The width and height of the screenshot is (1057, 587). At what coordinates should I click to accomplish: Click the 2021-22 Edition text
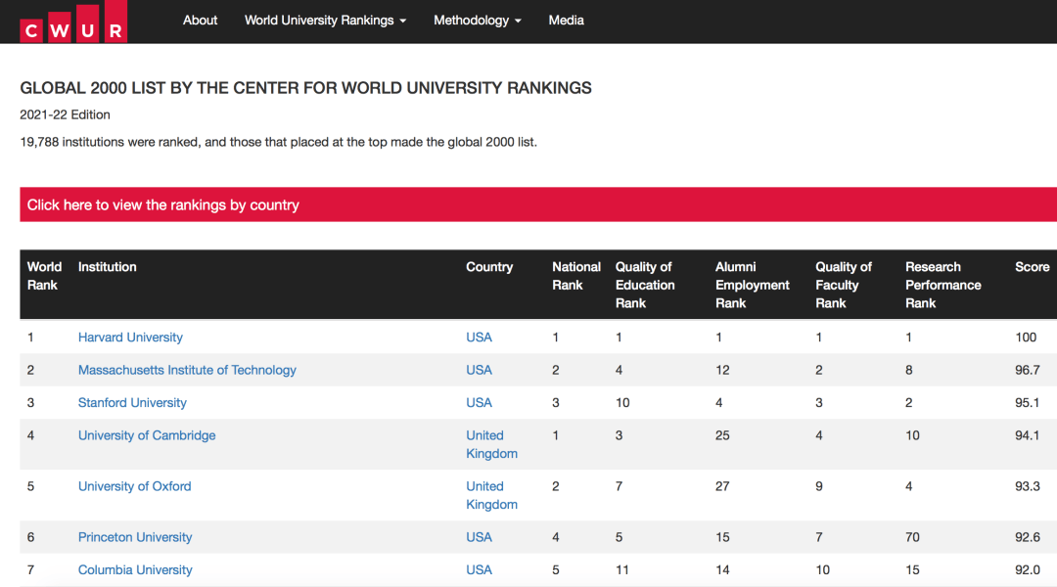point(65,114)
